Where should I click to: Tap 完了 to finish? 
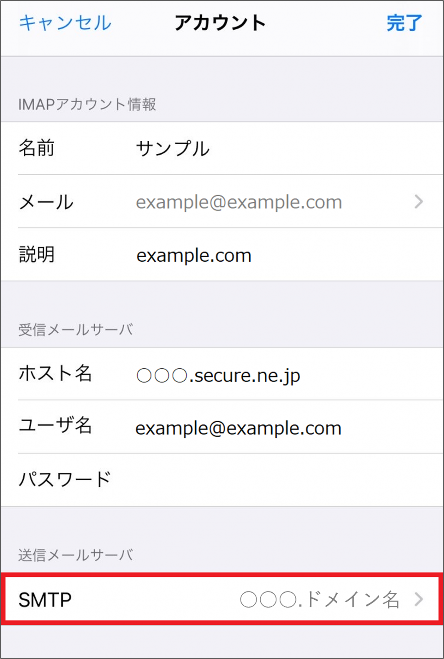404,23
